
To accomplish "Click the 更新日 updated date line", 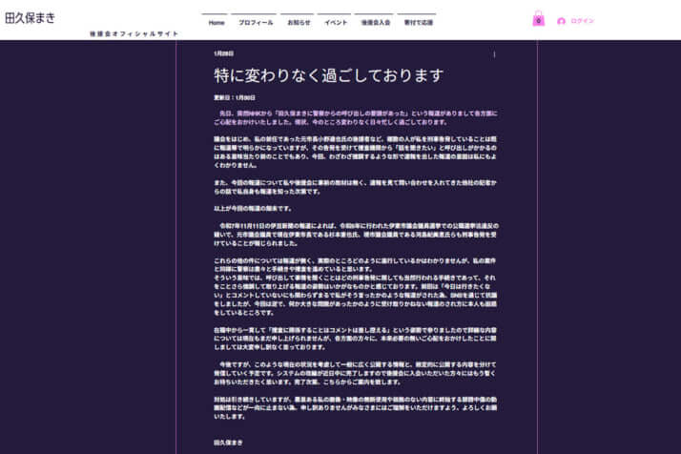I will point(235,97).
